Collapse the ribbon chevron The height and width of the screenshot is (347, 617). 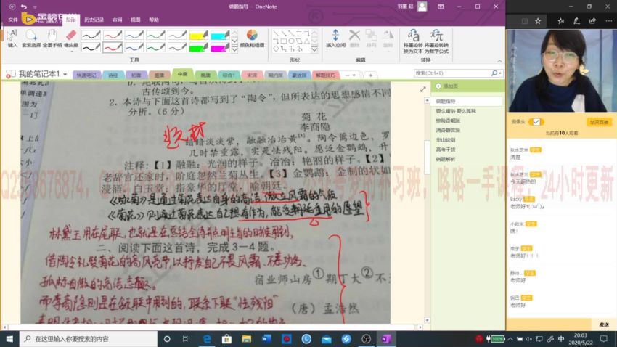pyautogui.click(x=499, y=61)
